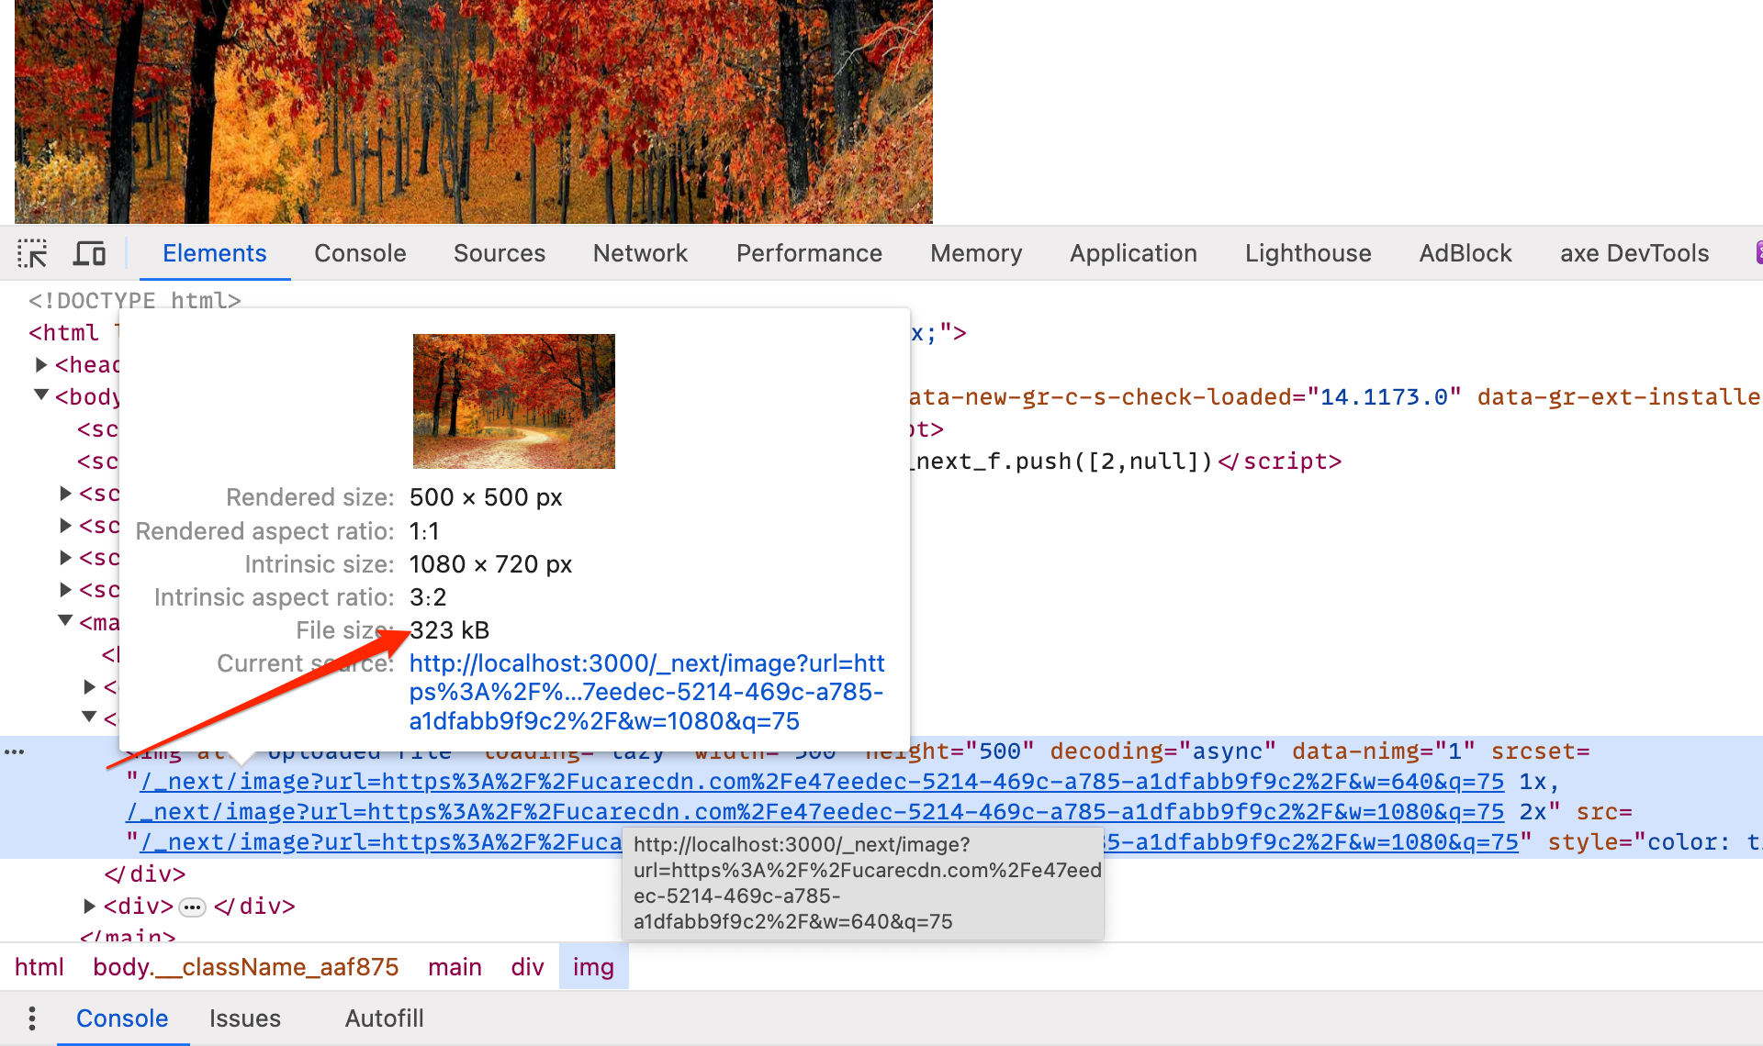1763x1046 pixels.
Task: Select the img breadcrumb at the bottom
Action: click(x=593, y=966)
